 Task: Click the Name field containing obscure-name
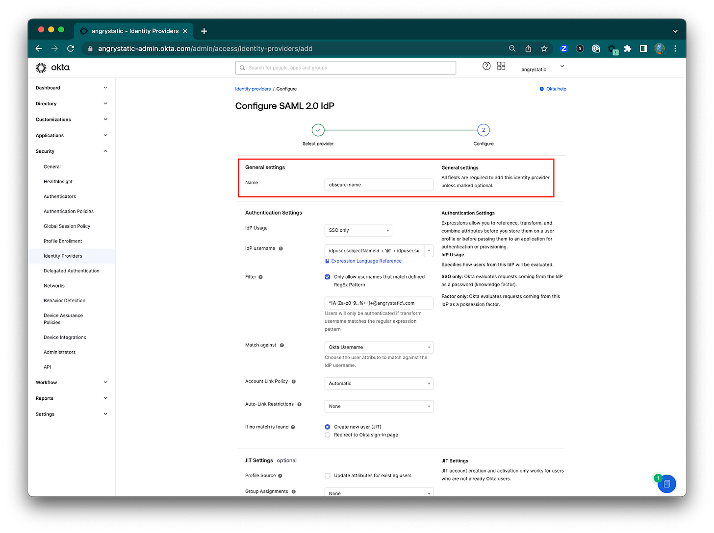coord(378,185)
